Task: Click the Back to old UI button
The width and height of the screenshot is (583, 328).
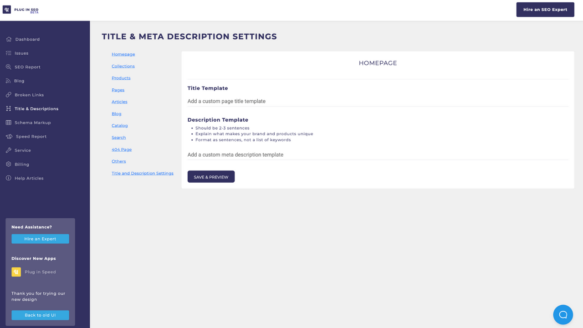Action: [40, 315]
